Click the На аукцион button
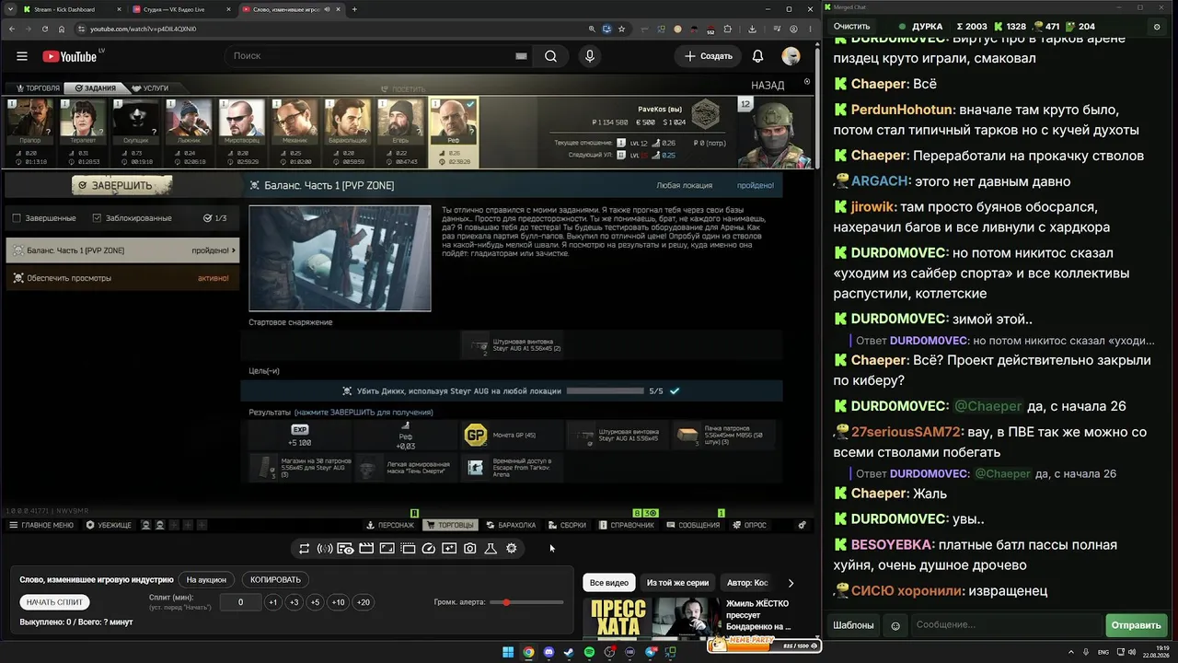 206,580
